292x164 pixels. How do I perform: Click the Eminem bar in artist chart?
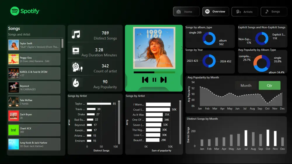pos(89,141)
